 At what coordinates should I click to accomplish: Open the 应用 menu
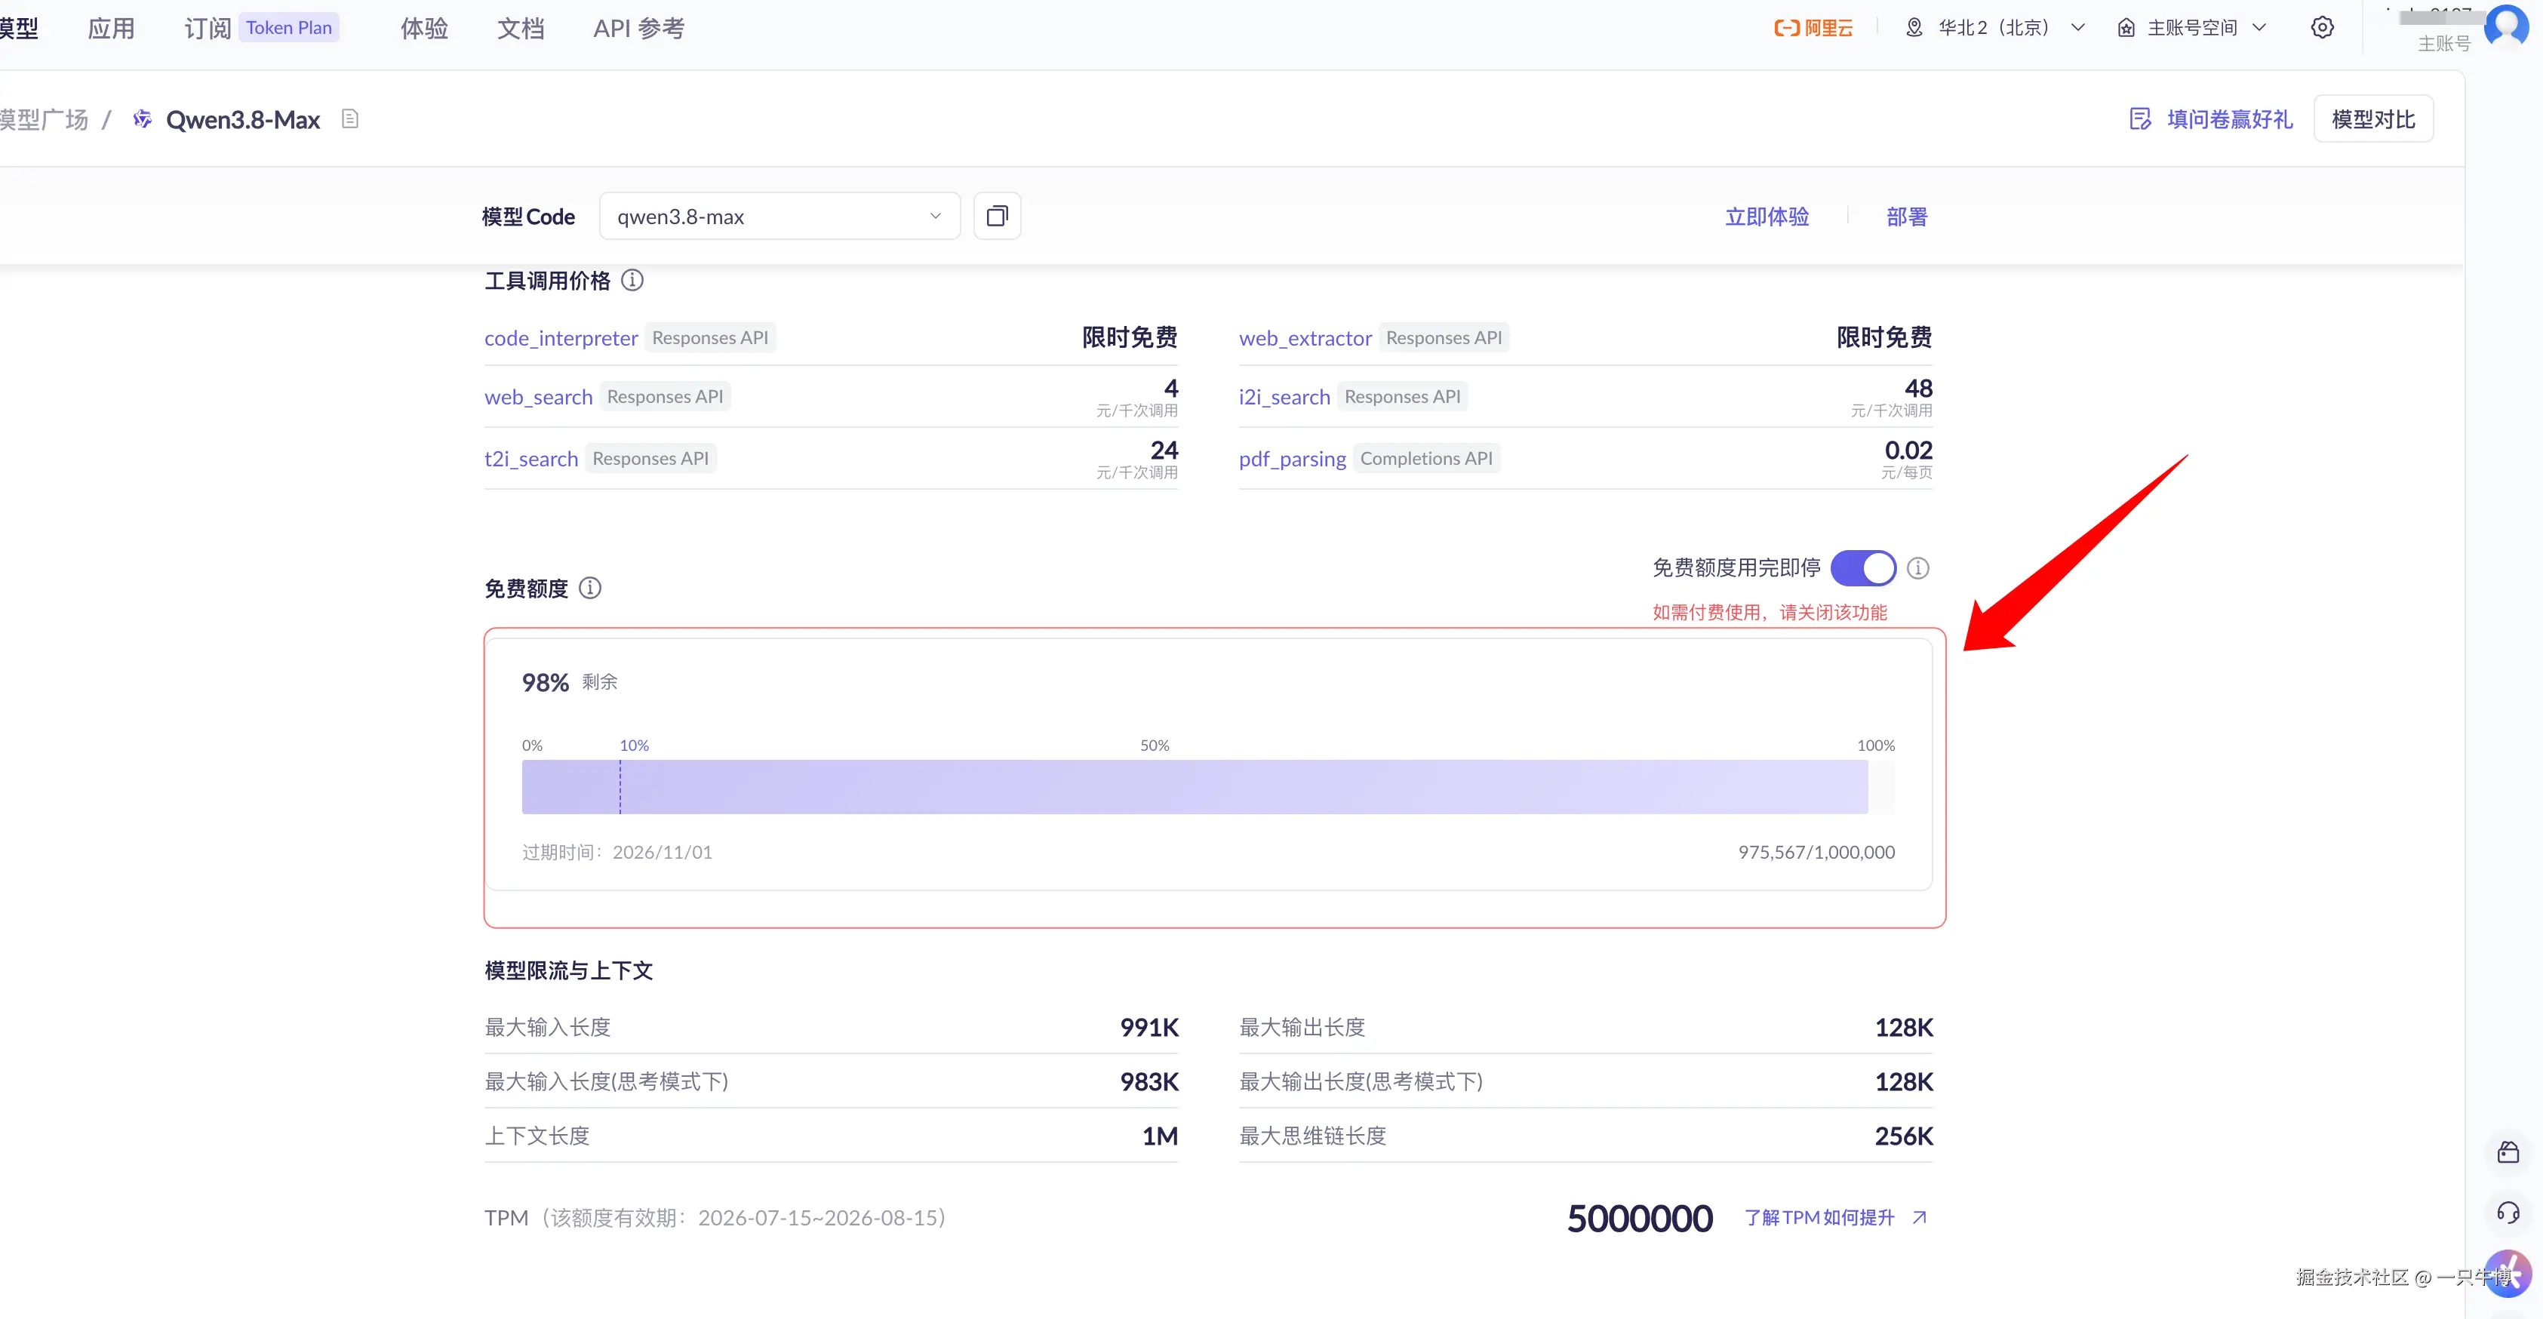click(111, 28)
